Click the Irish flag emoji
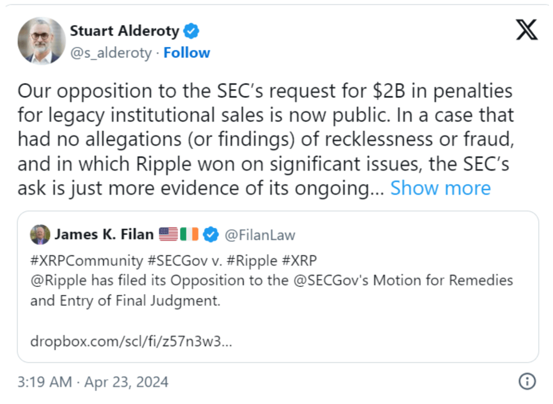 (189, 234)
